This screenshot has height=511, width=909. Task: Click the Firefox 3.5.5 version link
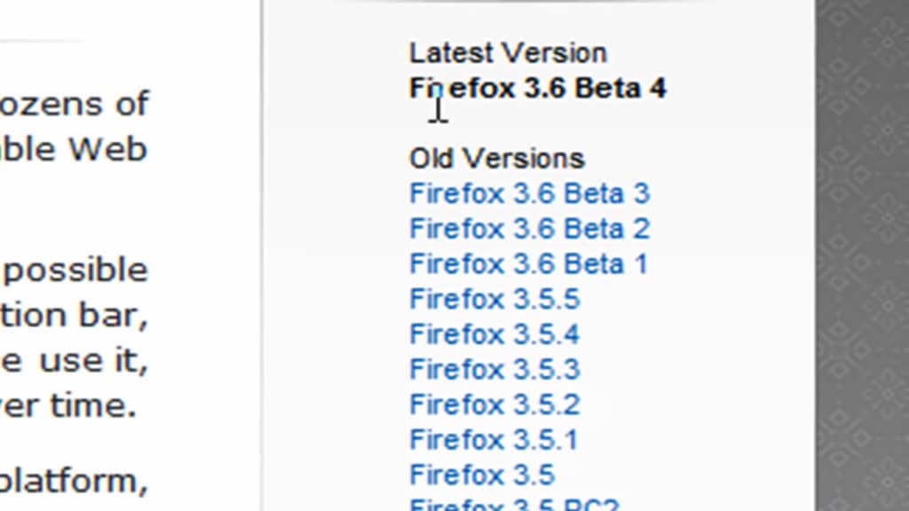[494, 300]
